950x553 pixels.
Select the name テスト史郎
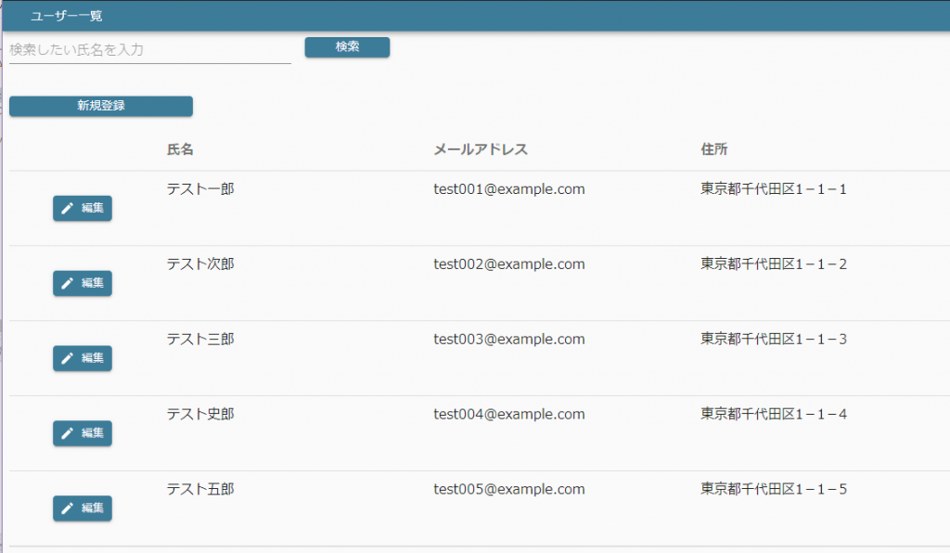pos(200,415)
